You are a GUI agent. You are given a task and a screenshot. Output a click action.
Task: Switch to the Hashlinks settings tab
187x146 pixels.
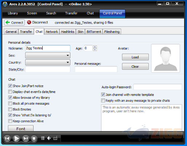point(67,32)
